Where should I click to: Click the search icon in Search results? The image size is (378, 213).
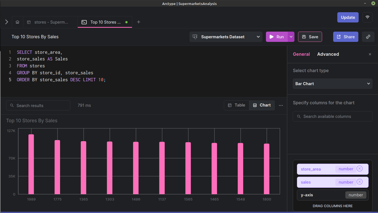point(12,105)
